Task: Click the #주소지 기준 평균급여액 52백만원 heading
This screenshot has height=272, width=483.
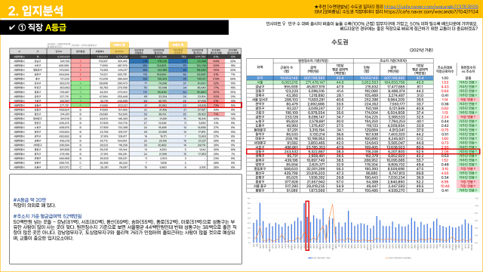Action: point(48,216)
